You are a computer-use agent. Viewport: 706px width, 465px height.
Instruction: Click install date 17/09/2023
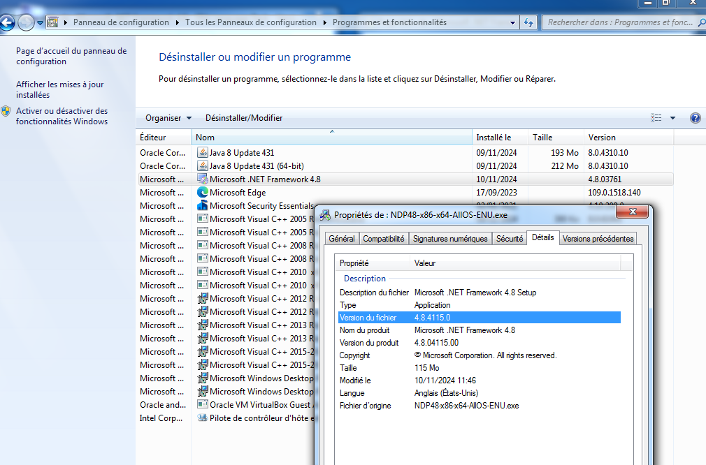pyautogui.click(x=496, y=193)
